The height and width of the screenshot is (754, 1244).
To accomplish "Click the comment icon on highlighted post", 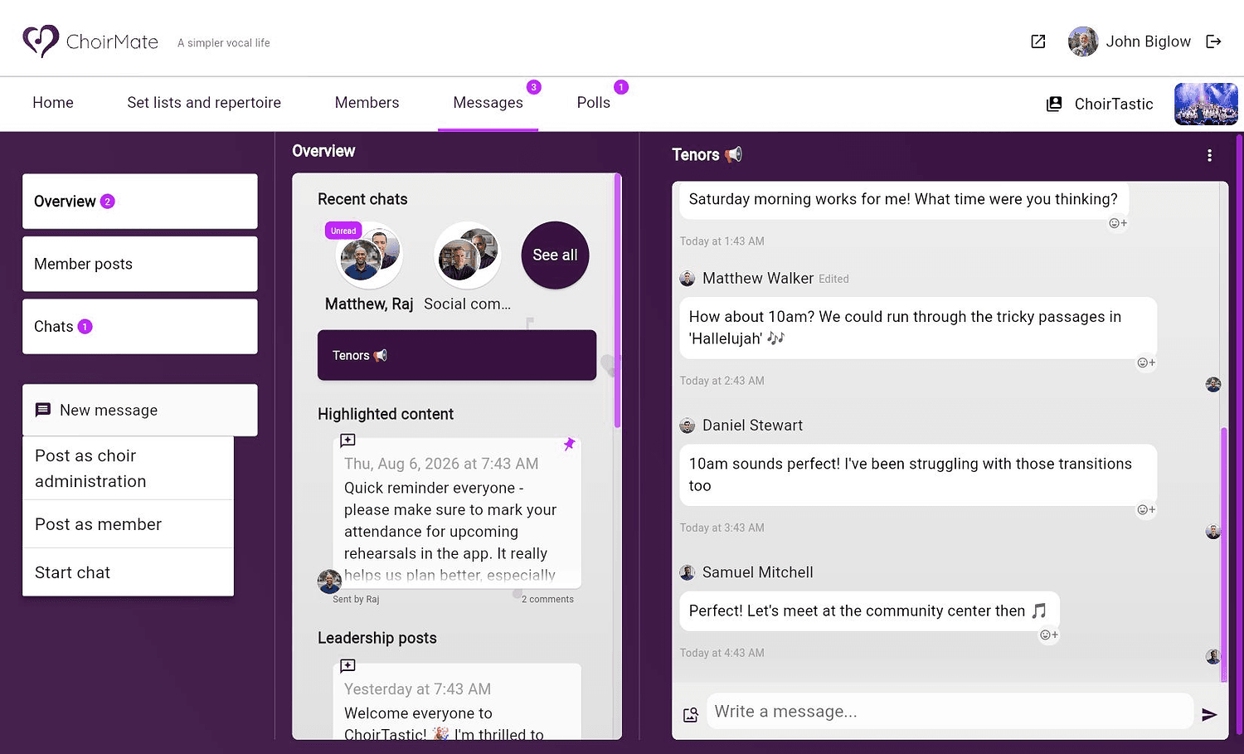I will pyautogui.click(x=348, y=440).
